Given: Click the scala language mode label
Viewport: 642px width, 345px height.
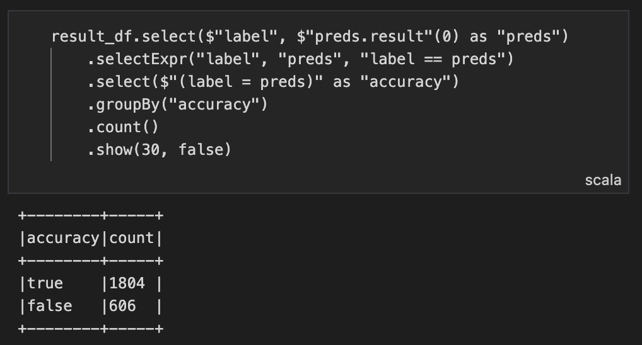Looking at the screenshot, I should [x=603, y=180].
